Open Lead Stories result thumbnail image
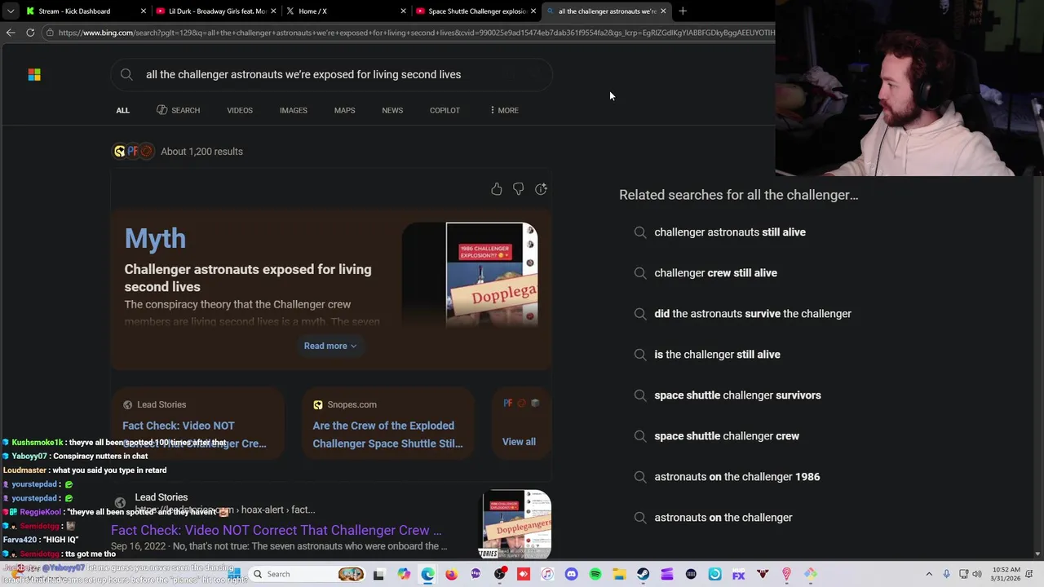Viewport: 1044px width, 587px height. pyautogui.click(x=515, y=524)
